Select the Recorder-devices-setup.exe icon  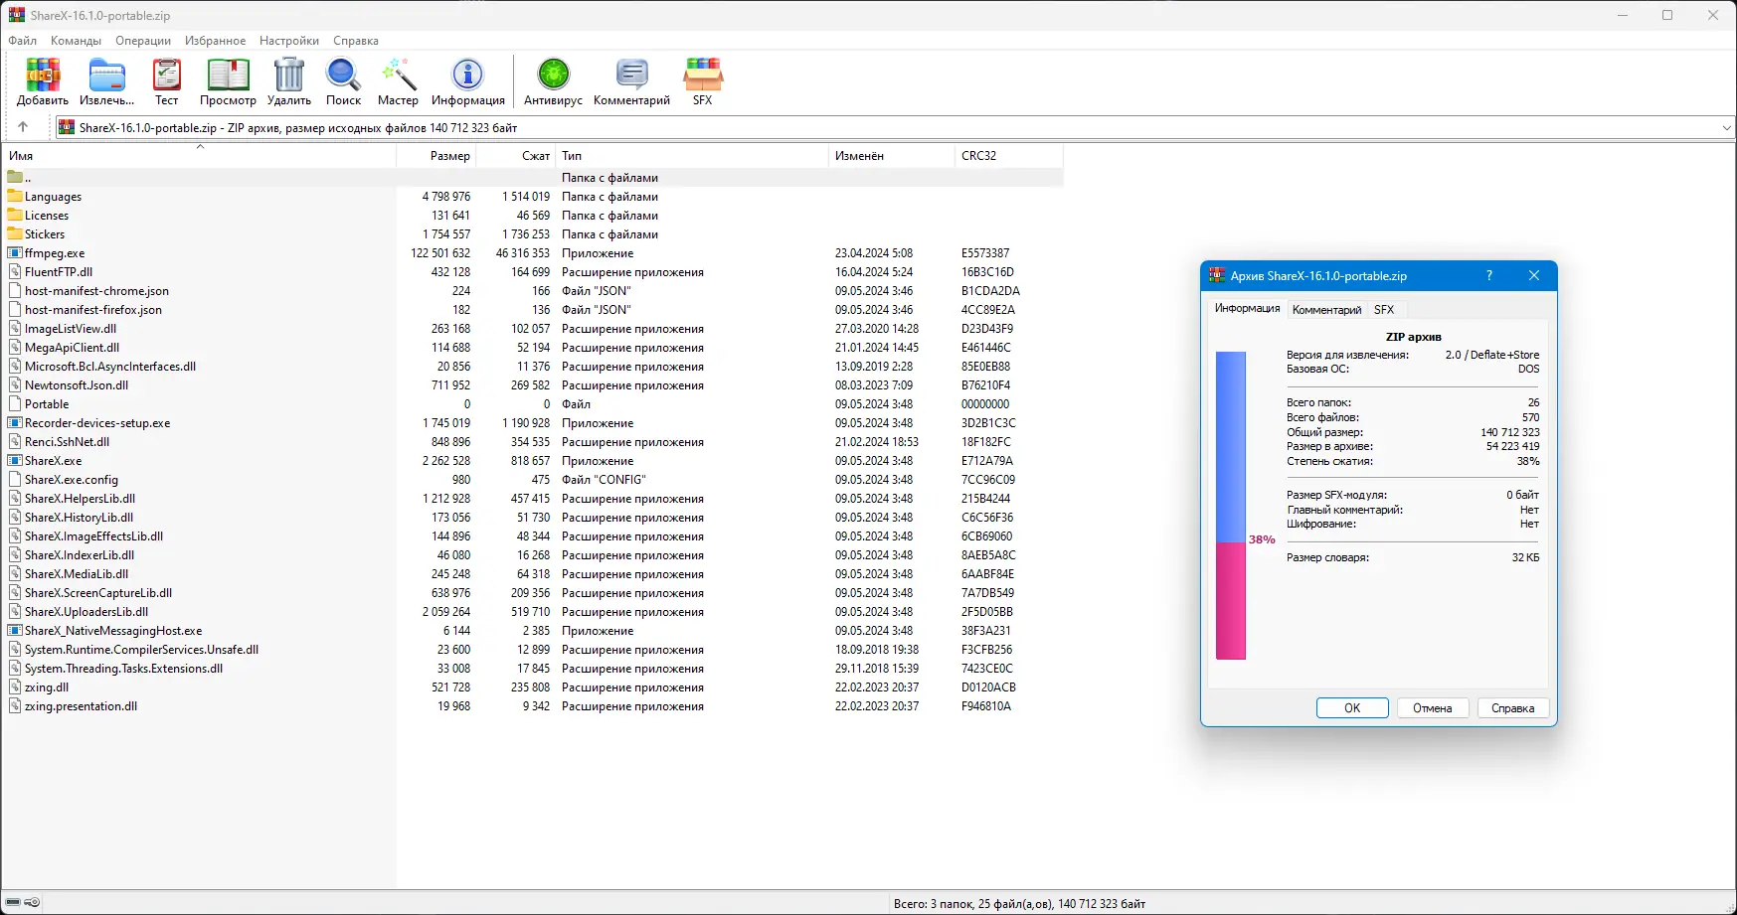(15, 423)
